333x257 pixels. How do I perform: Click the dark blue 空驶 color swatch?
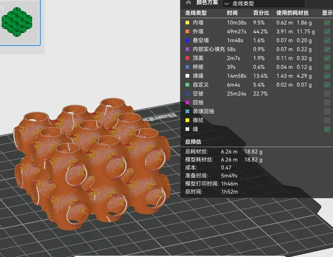coord(187,94)
